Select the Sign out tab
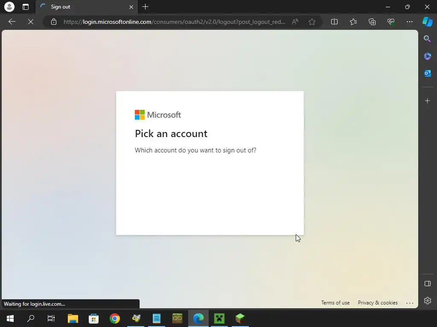 pos(86,7)
